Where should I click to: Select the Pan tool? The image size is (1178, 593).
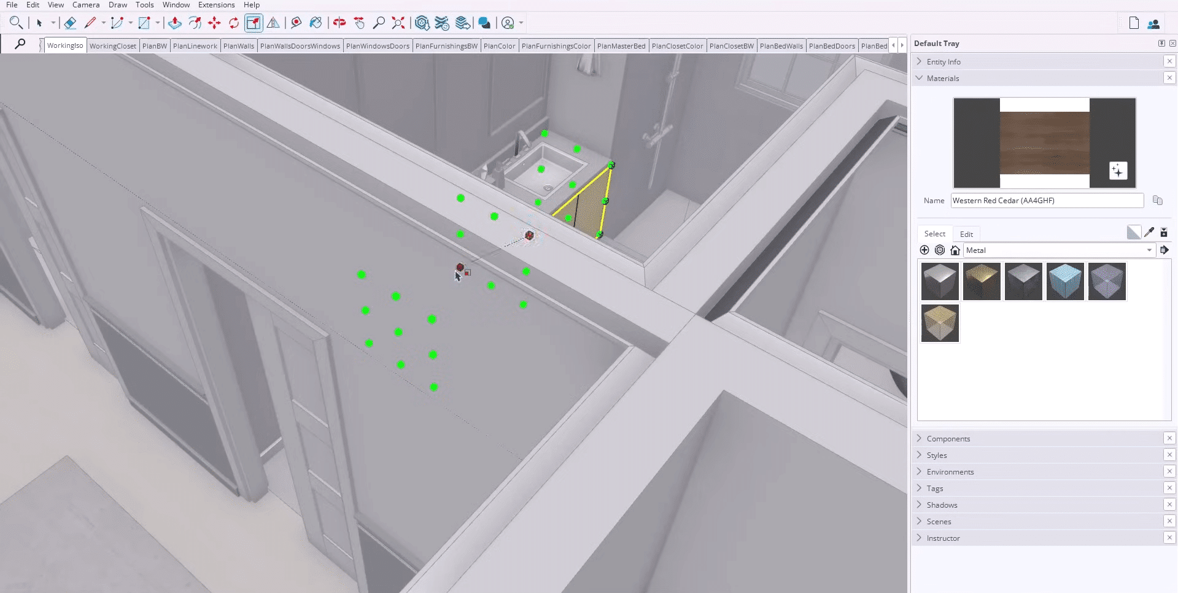point(360,23)
